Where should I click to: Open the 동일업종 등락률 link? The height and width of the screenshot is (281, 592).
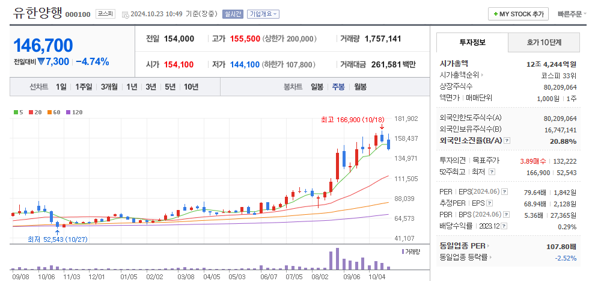463,258
